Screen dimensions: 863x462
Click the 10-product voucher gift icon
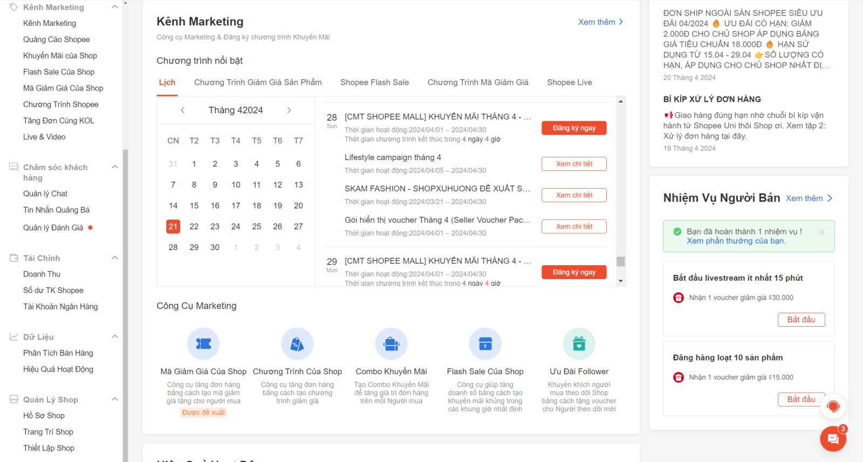click(x=679, y=377)
